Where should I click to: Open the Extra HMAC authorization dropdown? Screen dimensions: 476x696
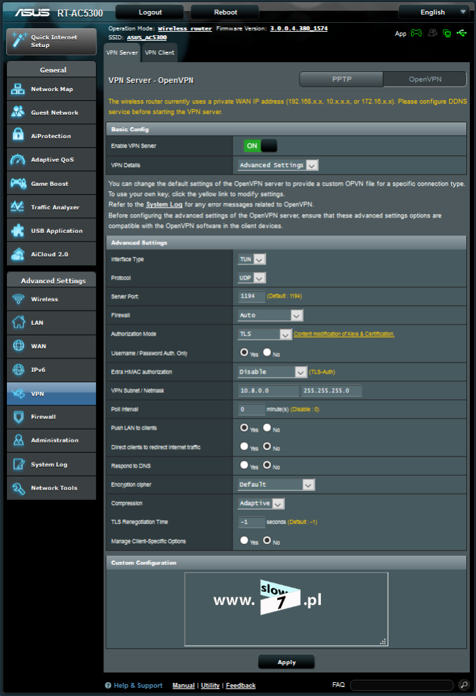click(272, 372)
